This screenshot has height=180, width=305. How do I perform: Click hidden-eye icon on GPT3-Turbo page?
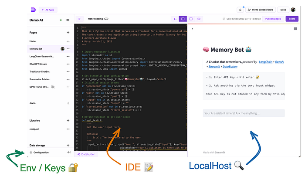pyautogui.click(x=53, y=87)
